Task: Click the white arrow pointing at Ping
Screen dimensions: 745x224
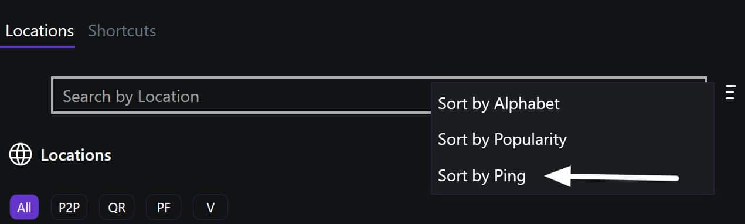Action: pyautogui.click(x=611, y=176)
